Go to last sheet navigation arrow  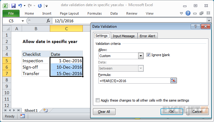pyautogui.click(x=19, y=110)
